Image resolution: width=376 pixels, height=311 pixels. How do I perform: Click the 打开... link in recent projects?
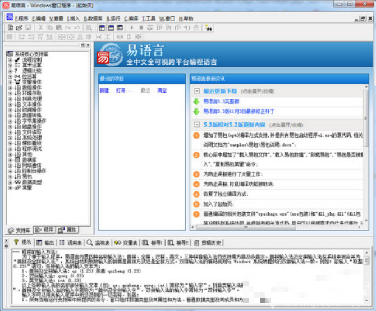[124, 90]
